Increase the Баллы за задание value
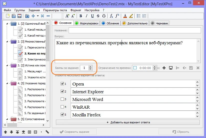The image size is (206, 138). coord(90,67)
